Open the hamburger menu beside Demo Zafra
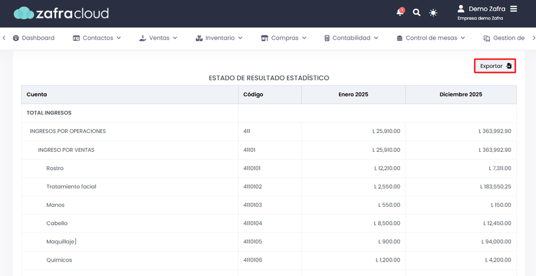Image resolution: width=536 pixels, height=276 pixels. coord(513,9)
